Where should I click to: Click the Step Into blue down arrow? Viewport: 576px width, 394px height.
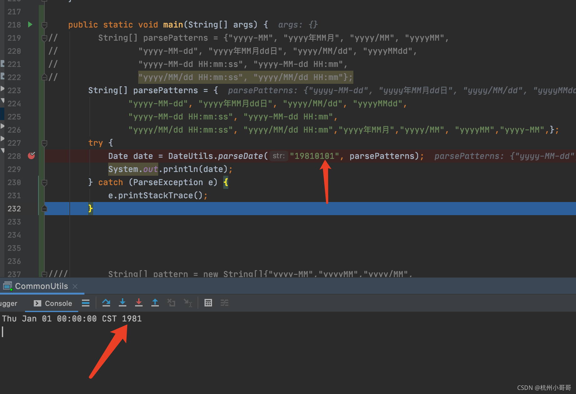coord(123,303)
